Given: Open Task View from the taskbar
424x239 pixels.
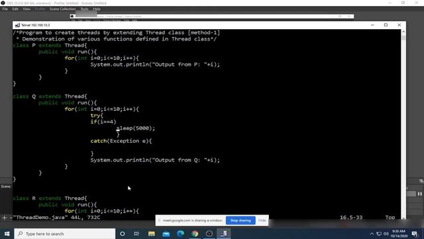Looking at the screenshot, I should pyautogui.click(x=136, y=234).
